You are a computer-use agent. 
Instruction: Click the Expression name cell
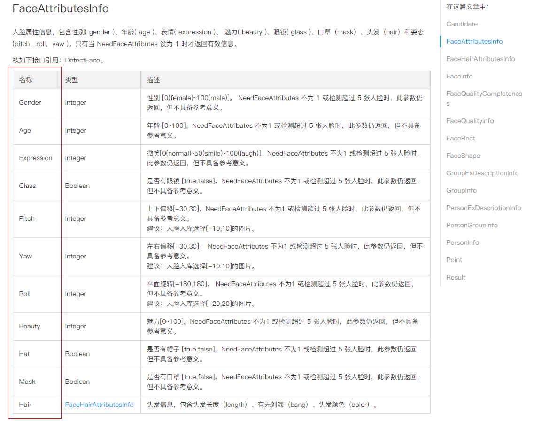[35, 158]
